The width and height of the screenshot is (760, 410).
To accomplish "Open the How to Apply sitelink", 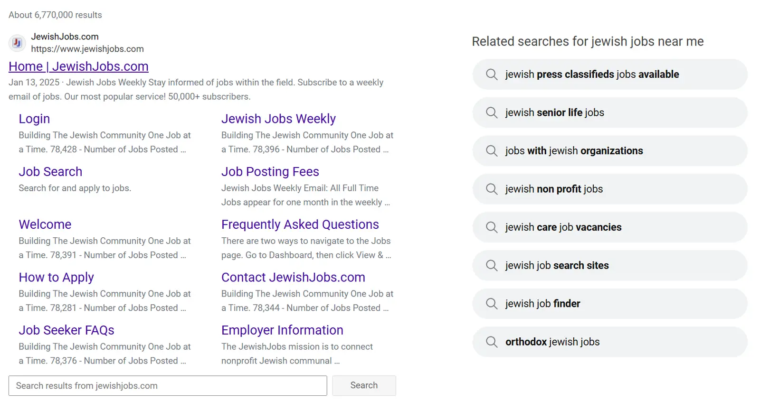I will (x=56, y=277).
